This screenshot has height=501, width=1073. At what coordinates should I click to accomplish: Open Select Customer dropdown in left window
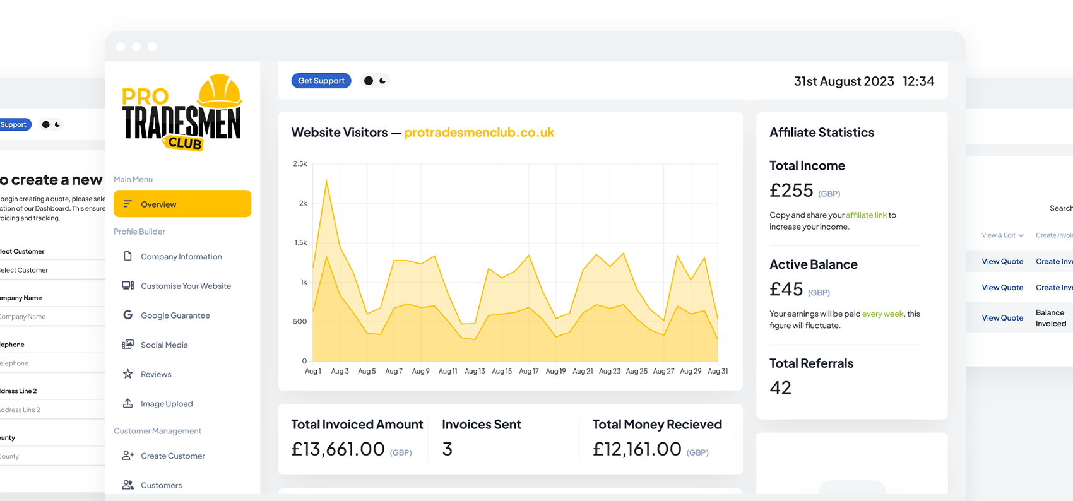pos(52,270)
